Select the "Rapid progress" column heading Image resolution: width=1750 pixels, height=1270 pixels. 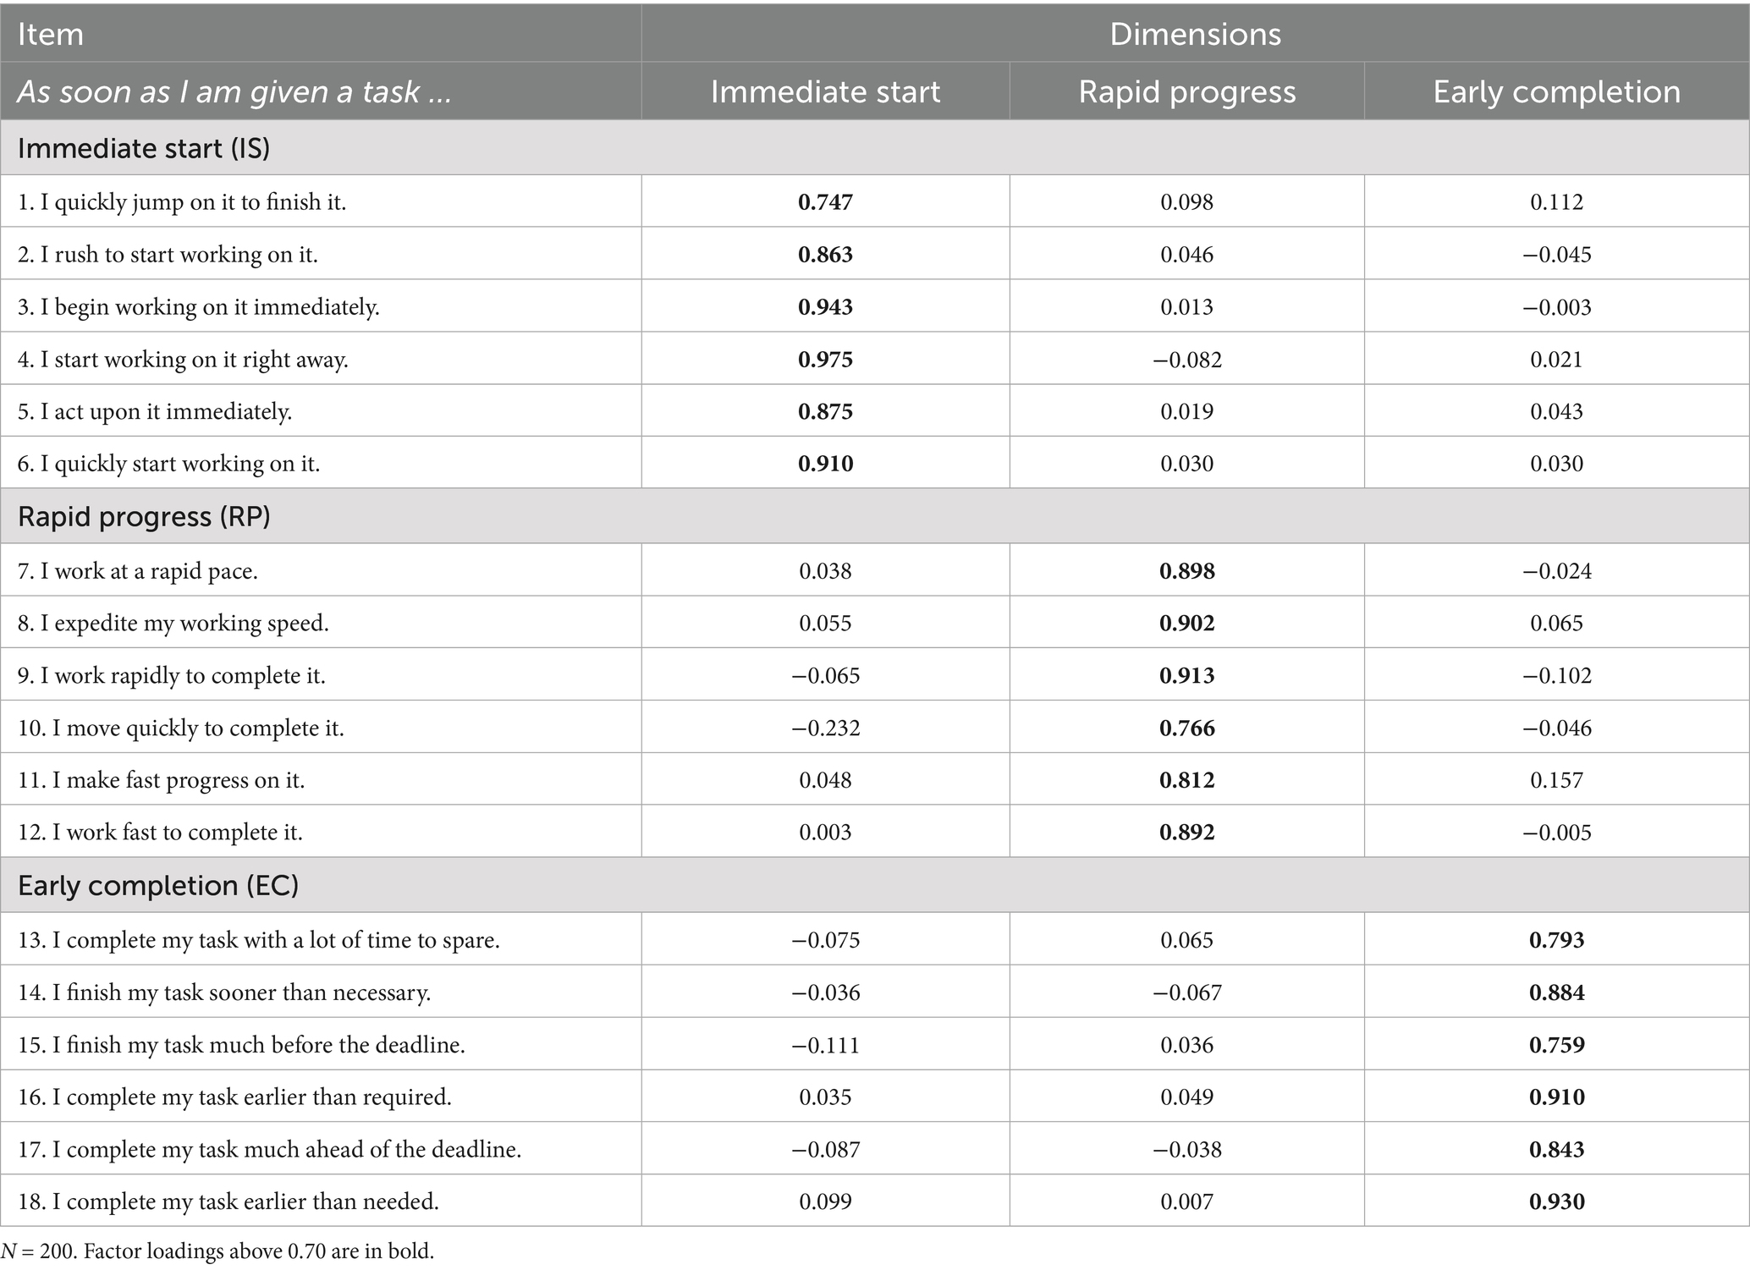pos(1186,91)
